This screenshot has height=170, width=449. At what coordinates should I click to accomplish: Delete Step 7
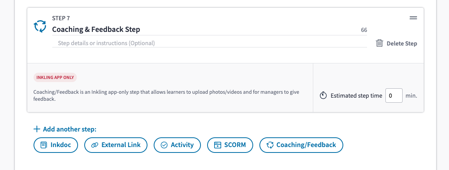point(397,44)
